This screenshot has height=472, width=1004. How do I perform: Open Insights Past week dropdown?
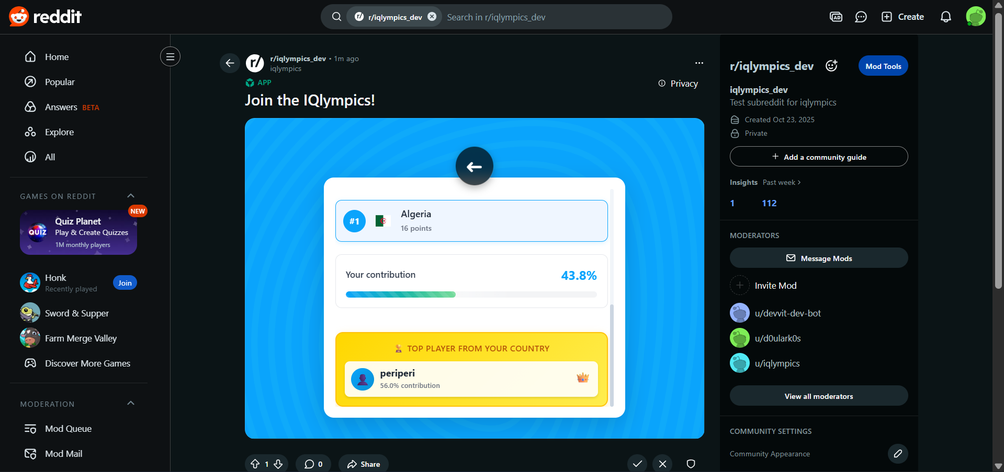point(782,182)
